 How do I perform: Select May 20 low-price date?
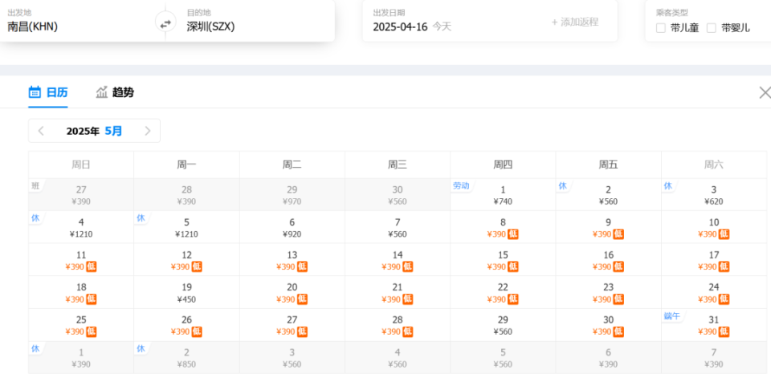(x=292, y=292)
